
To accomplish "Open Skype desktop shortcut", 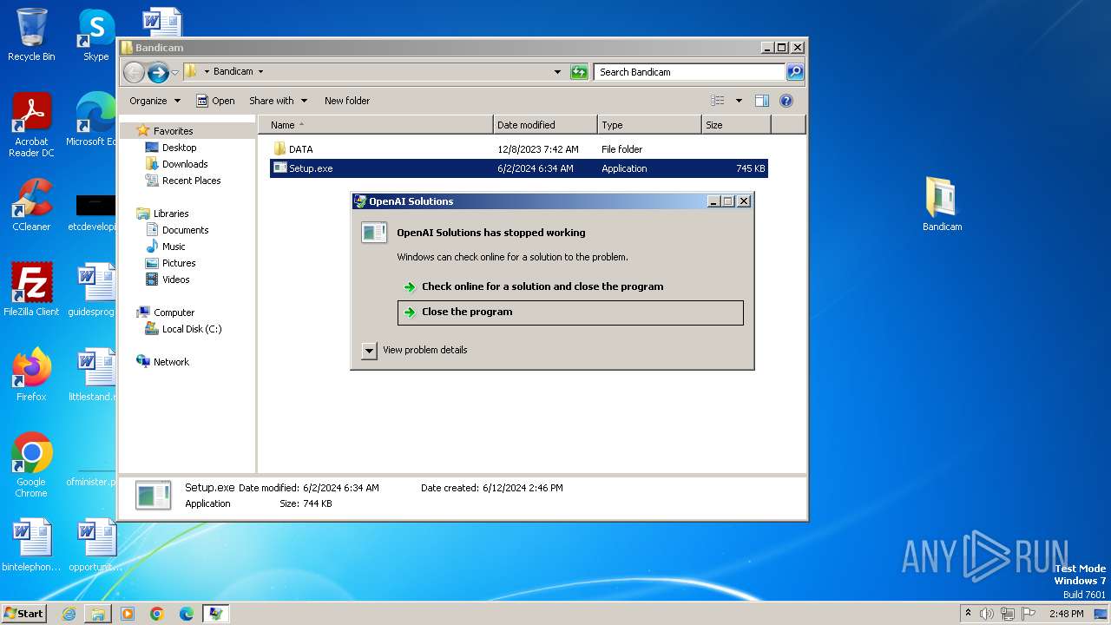I will [95, 35].
